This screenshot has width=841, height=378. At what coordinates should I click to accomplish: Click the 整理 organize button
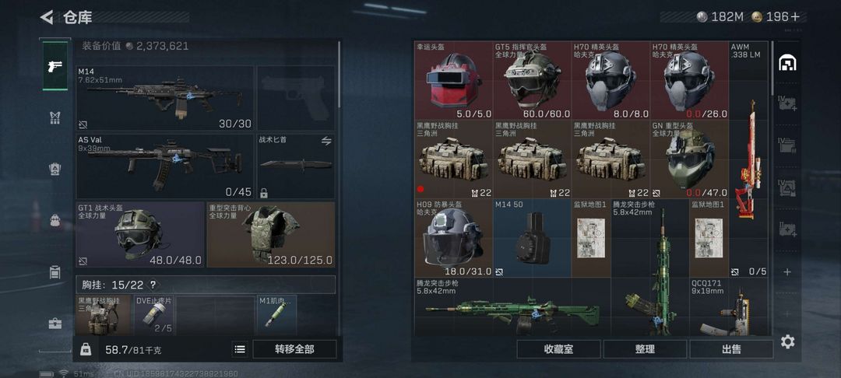645,349
